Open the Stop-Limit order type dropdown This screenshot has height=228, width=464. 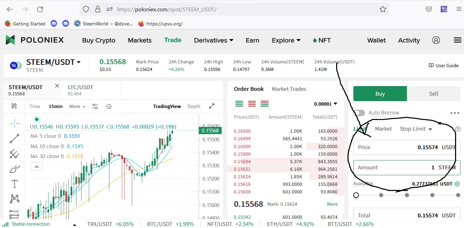pyautogui.click(x=416, y=129)
